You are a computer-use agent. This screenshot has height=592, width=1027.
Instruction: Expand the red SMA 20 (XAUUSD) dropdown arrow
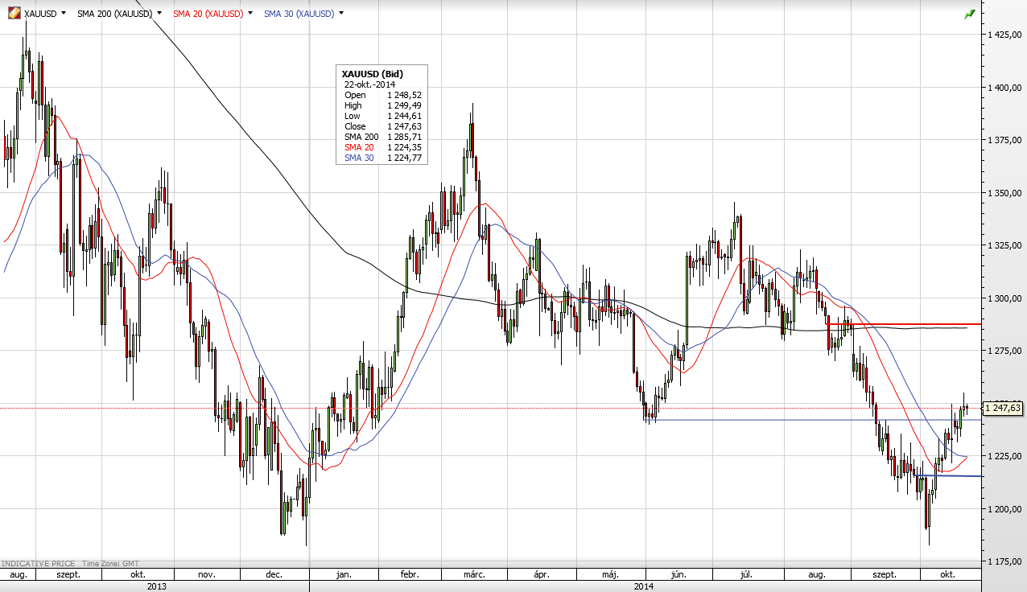tap(251, 14)
